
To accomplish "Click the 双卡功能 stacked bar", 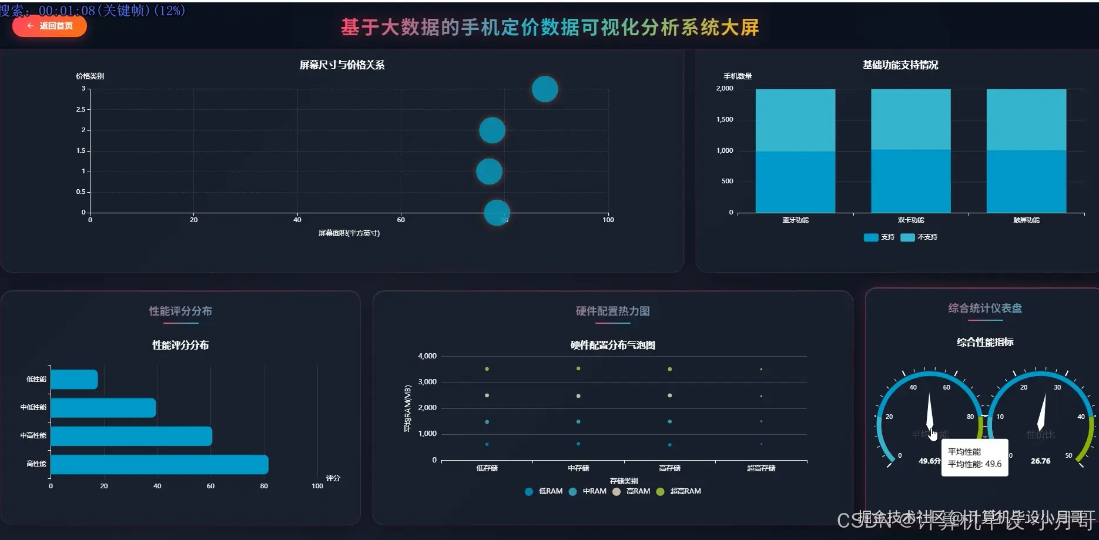I will click(910, 150).
